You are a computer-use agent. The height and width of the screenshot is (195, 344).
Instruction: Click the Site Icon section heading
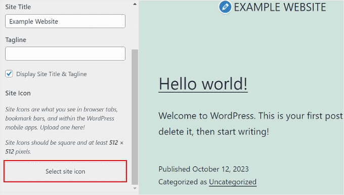18,93
